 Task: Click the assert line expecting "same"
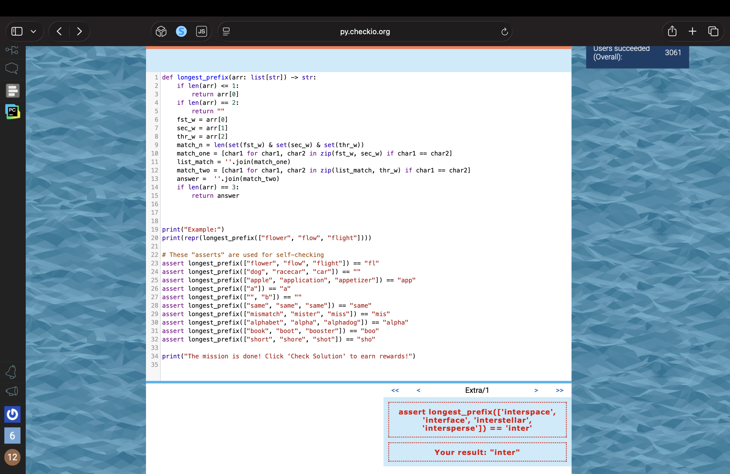(x=267, y=305)
